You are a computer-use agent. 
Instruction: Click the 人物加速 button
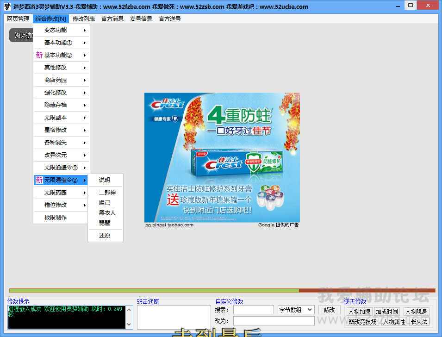(359, 312)
